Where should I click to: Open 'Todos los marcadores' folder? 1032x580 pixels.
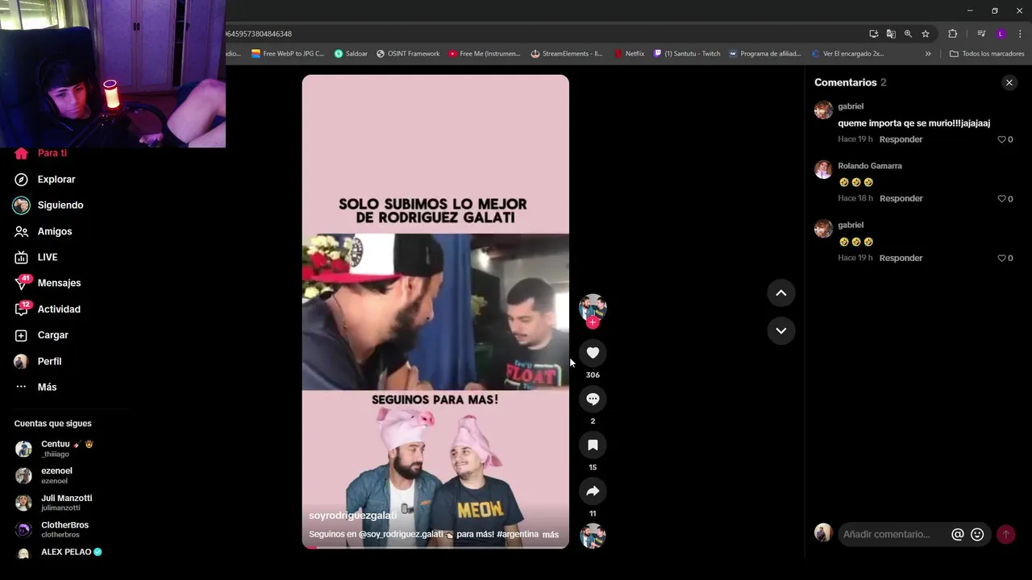coord(987,54)
